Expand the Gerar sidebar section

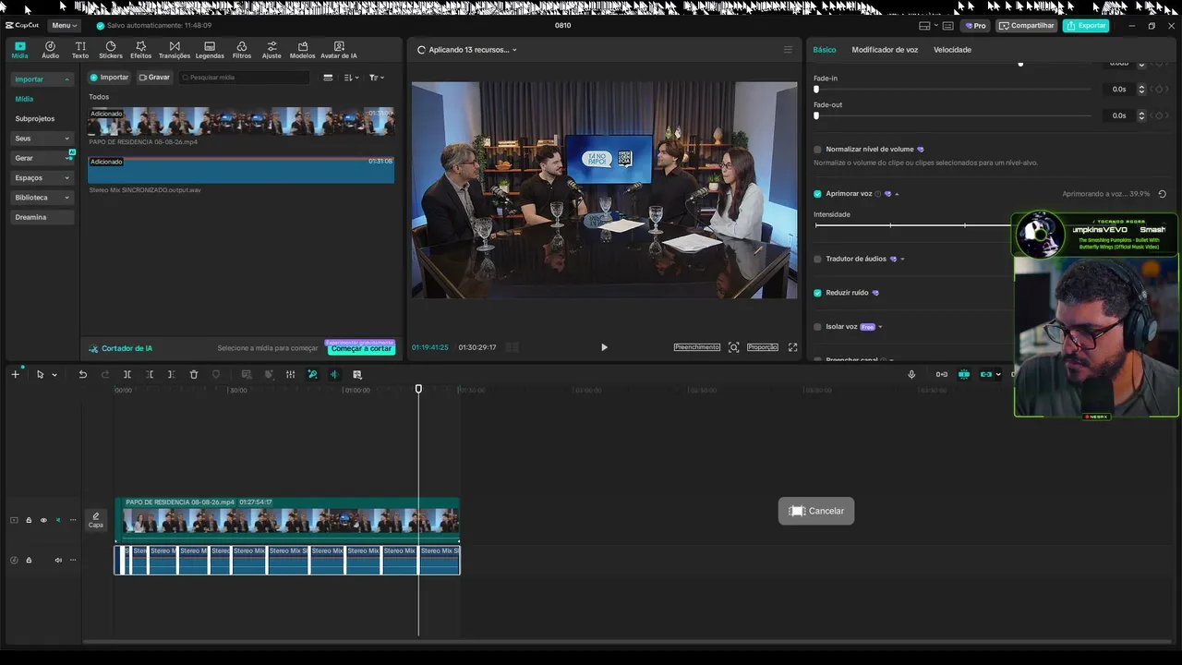pos(42,158)
